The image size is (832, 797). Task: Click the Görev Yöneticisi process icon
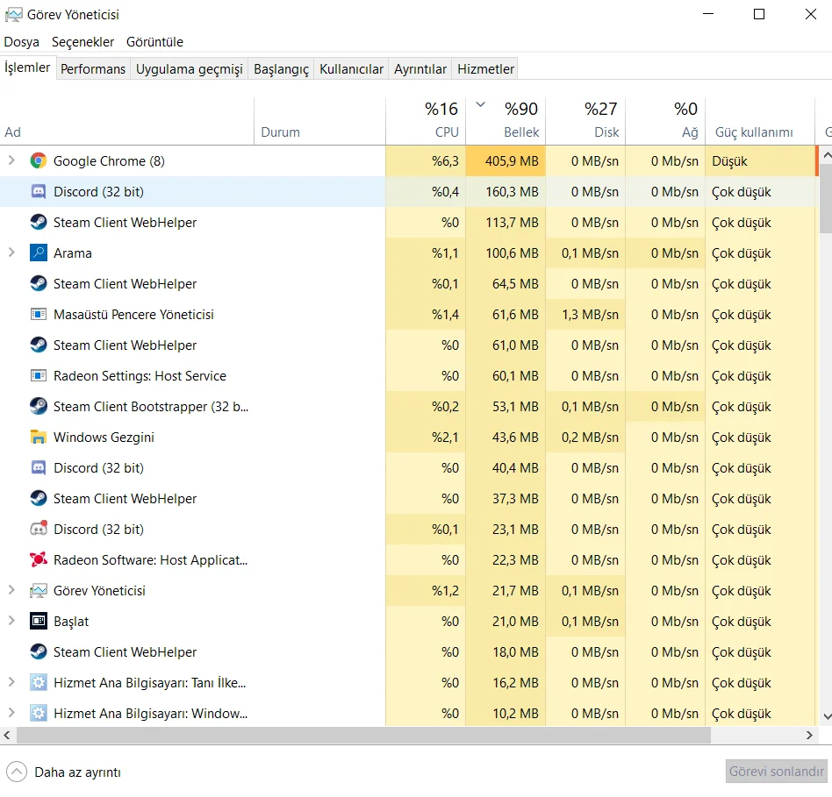tap(38, 590)
